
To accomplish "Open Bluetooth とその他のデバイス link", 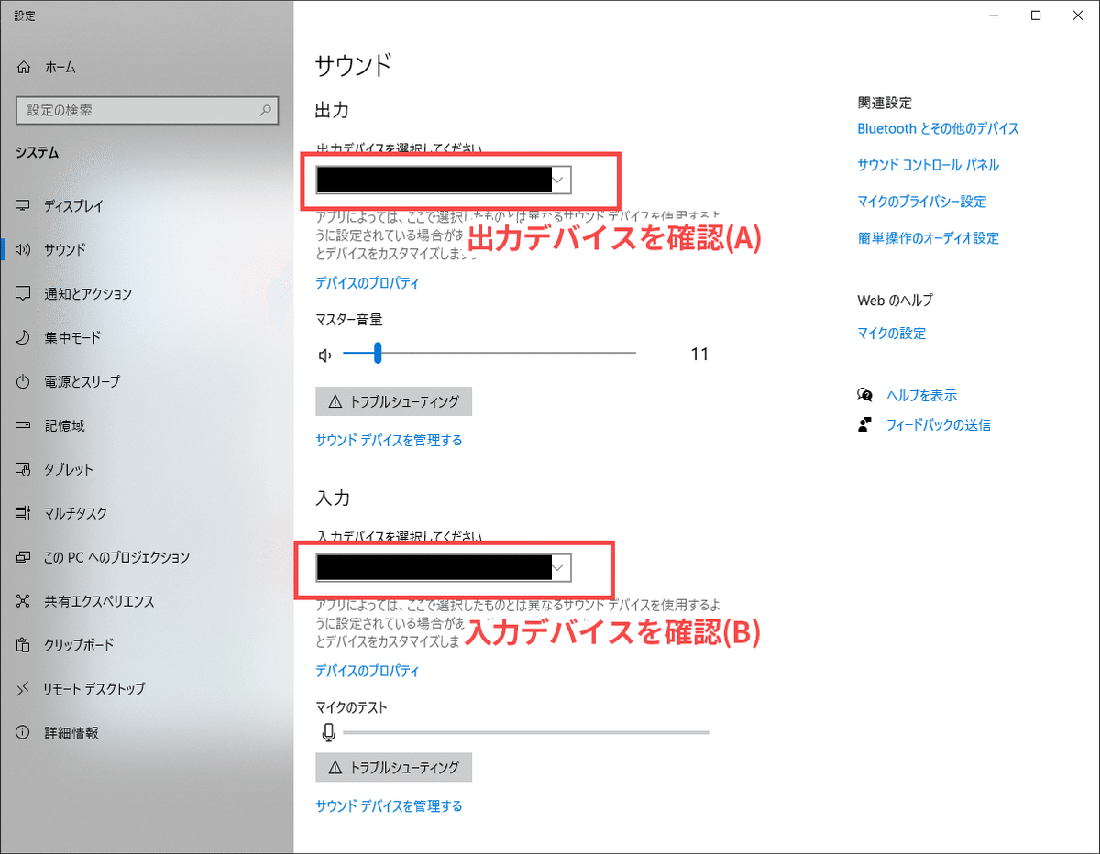I will [938, 129].
